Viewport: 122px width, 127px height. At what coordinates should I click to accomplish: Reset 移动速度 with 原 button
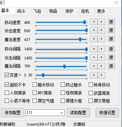[x=111, y=22]
